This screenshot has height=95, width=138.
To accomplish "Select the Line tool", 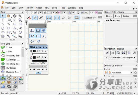I will tap(3, 24).
